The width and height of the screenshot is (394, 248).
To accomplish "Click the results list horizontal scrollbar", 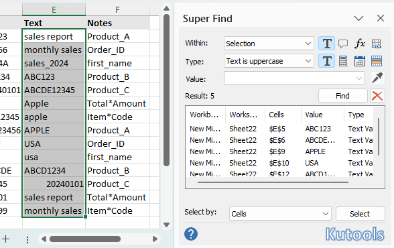I will click(273, 182).
